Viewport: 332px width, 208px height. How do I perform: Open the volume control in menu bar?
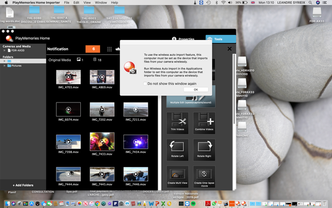click(x=230, y=3)
